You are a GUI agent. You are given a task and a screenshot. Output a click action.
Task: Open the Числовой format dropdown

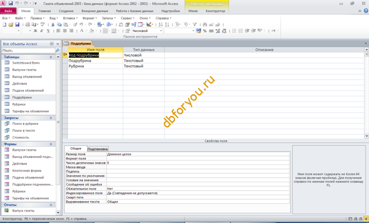(x=161, y=31)
